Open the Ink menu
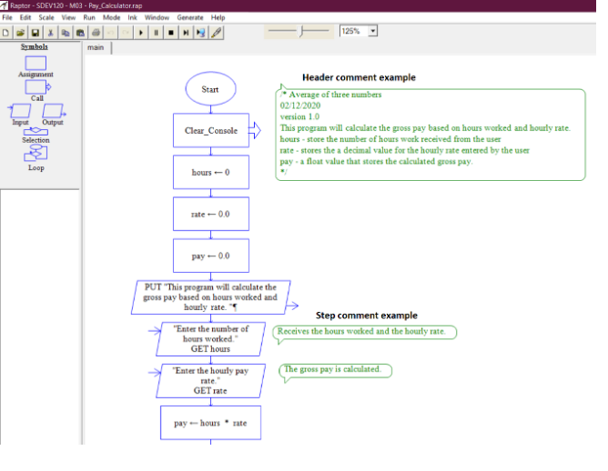 (132, 17)
